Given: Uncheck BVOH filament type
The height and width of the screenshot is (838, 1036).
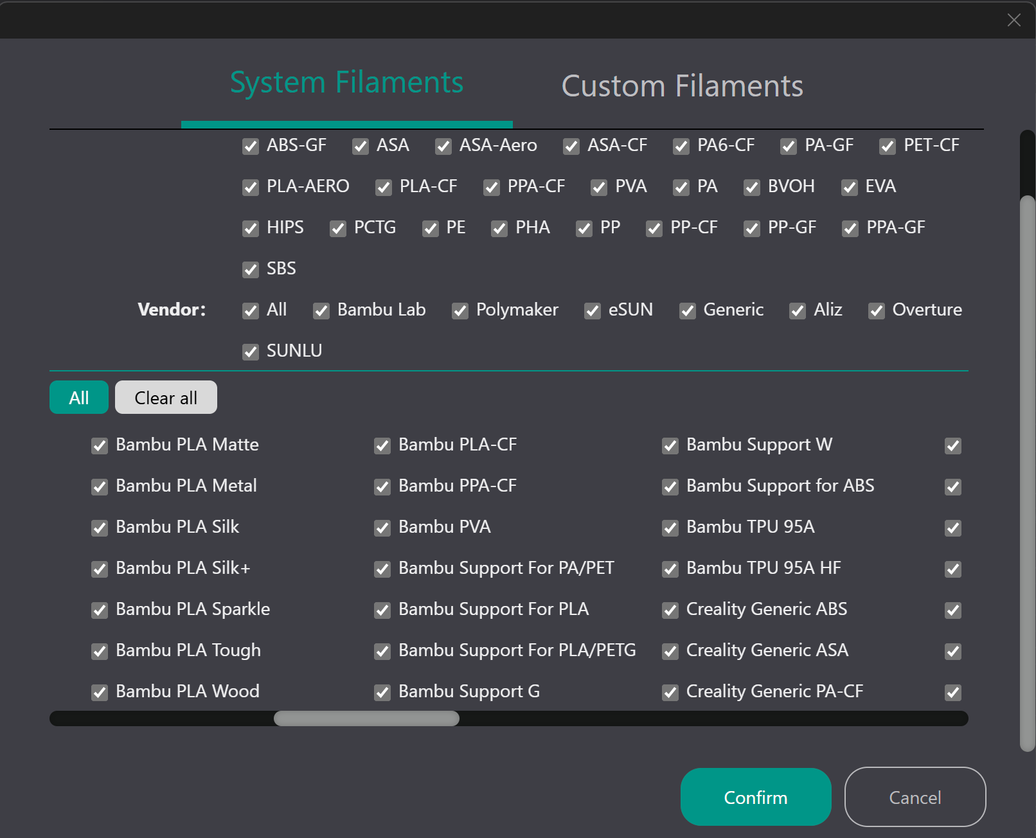Looking at the screenshot, I should click(x=752, y=188).
